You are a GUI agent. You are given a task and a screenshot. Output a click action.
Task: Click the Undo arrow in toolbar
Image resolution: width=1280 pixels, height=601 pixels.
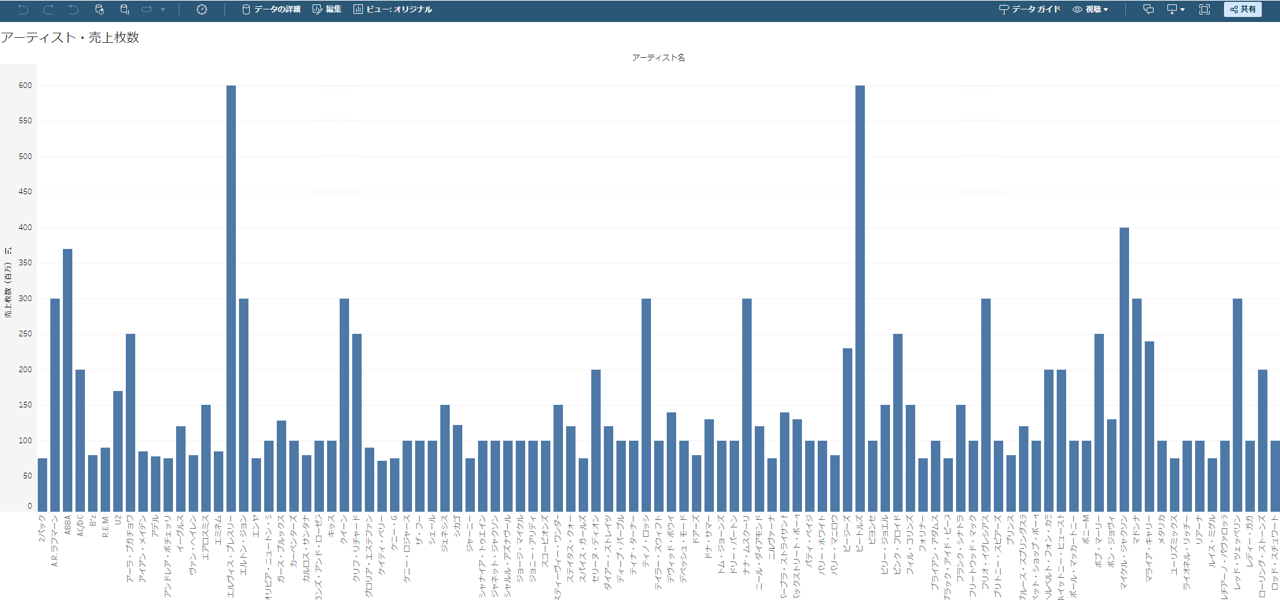[x=23, y=9]
